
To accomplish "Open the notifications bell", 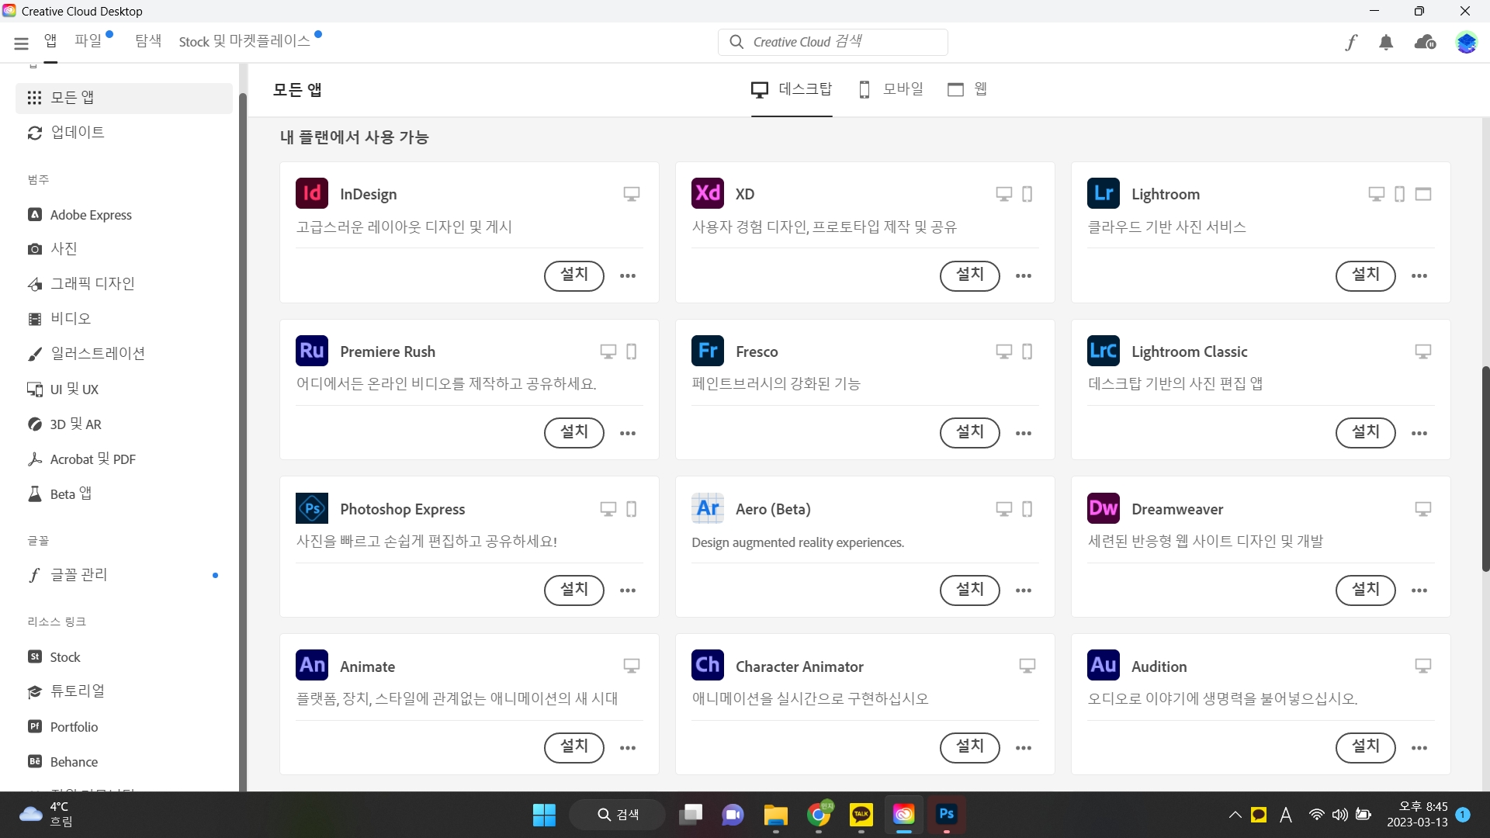I will pos(1386,43).
